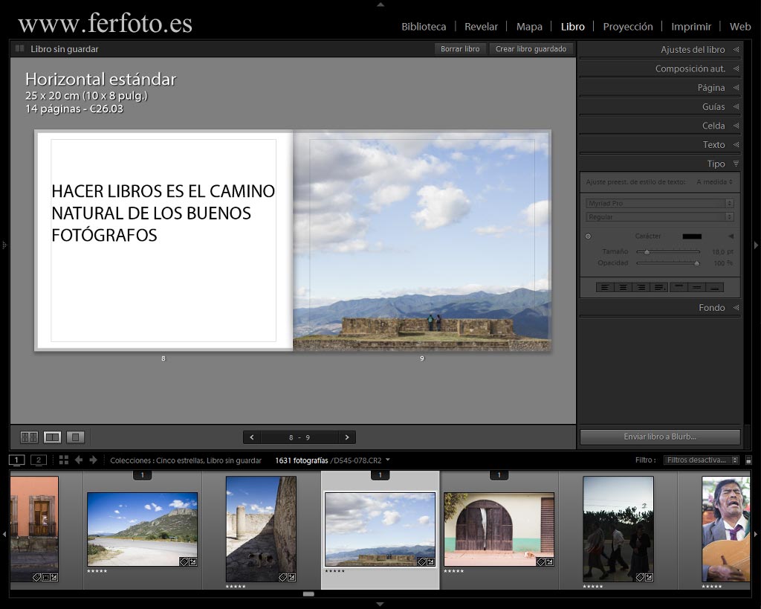Toggle filter lock switch in filmstrip
Image resolution: width=761 pixels, height=609 pixels.
tap(748, 460)
